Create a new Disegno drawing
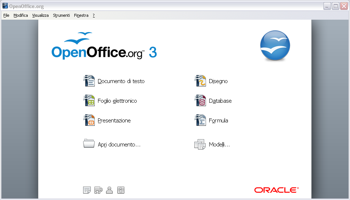 pos(211,81)
